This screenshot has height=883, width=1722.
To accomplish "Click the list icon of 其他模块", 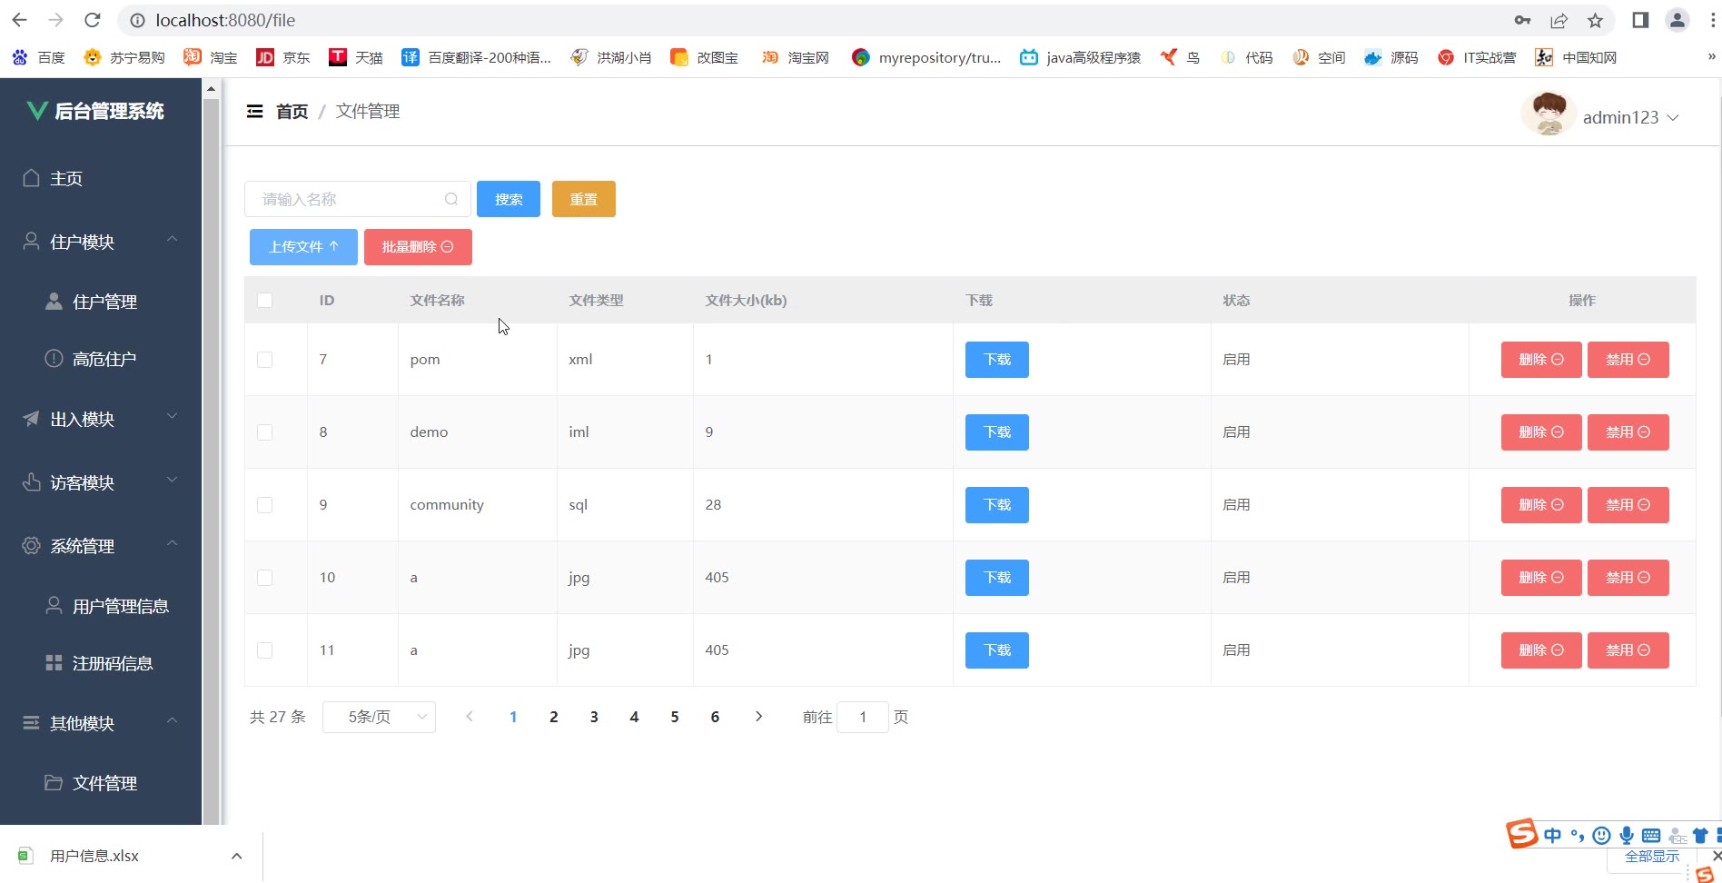I will coord(32,722).
